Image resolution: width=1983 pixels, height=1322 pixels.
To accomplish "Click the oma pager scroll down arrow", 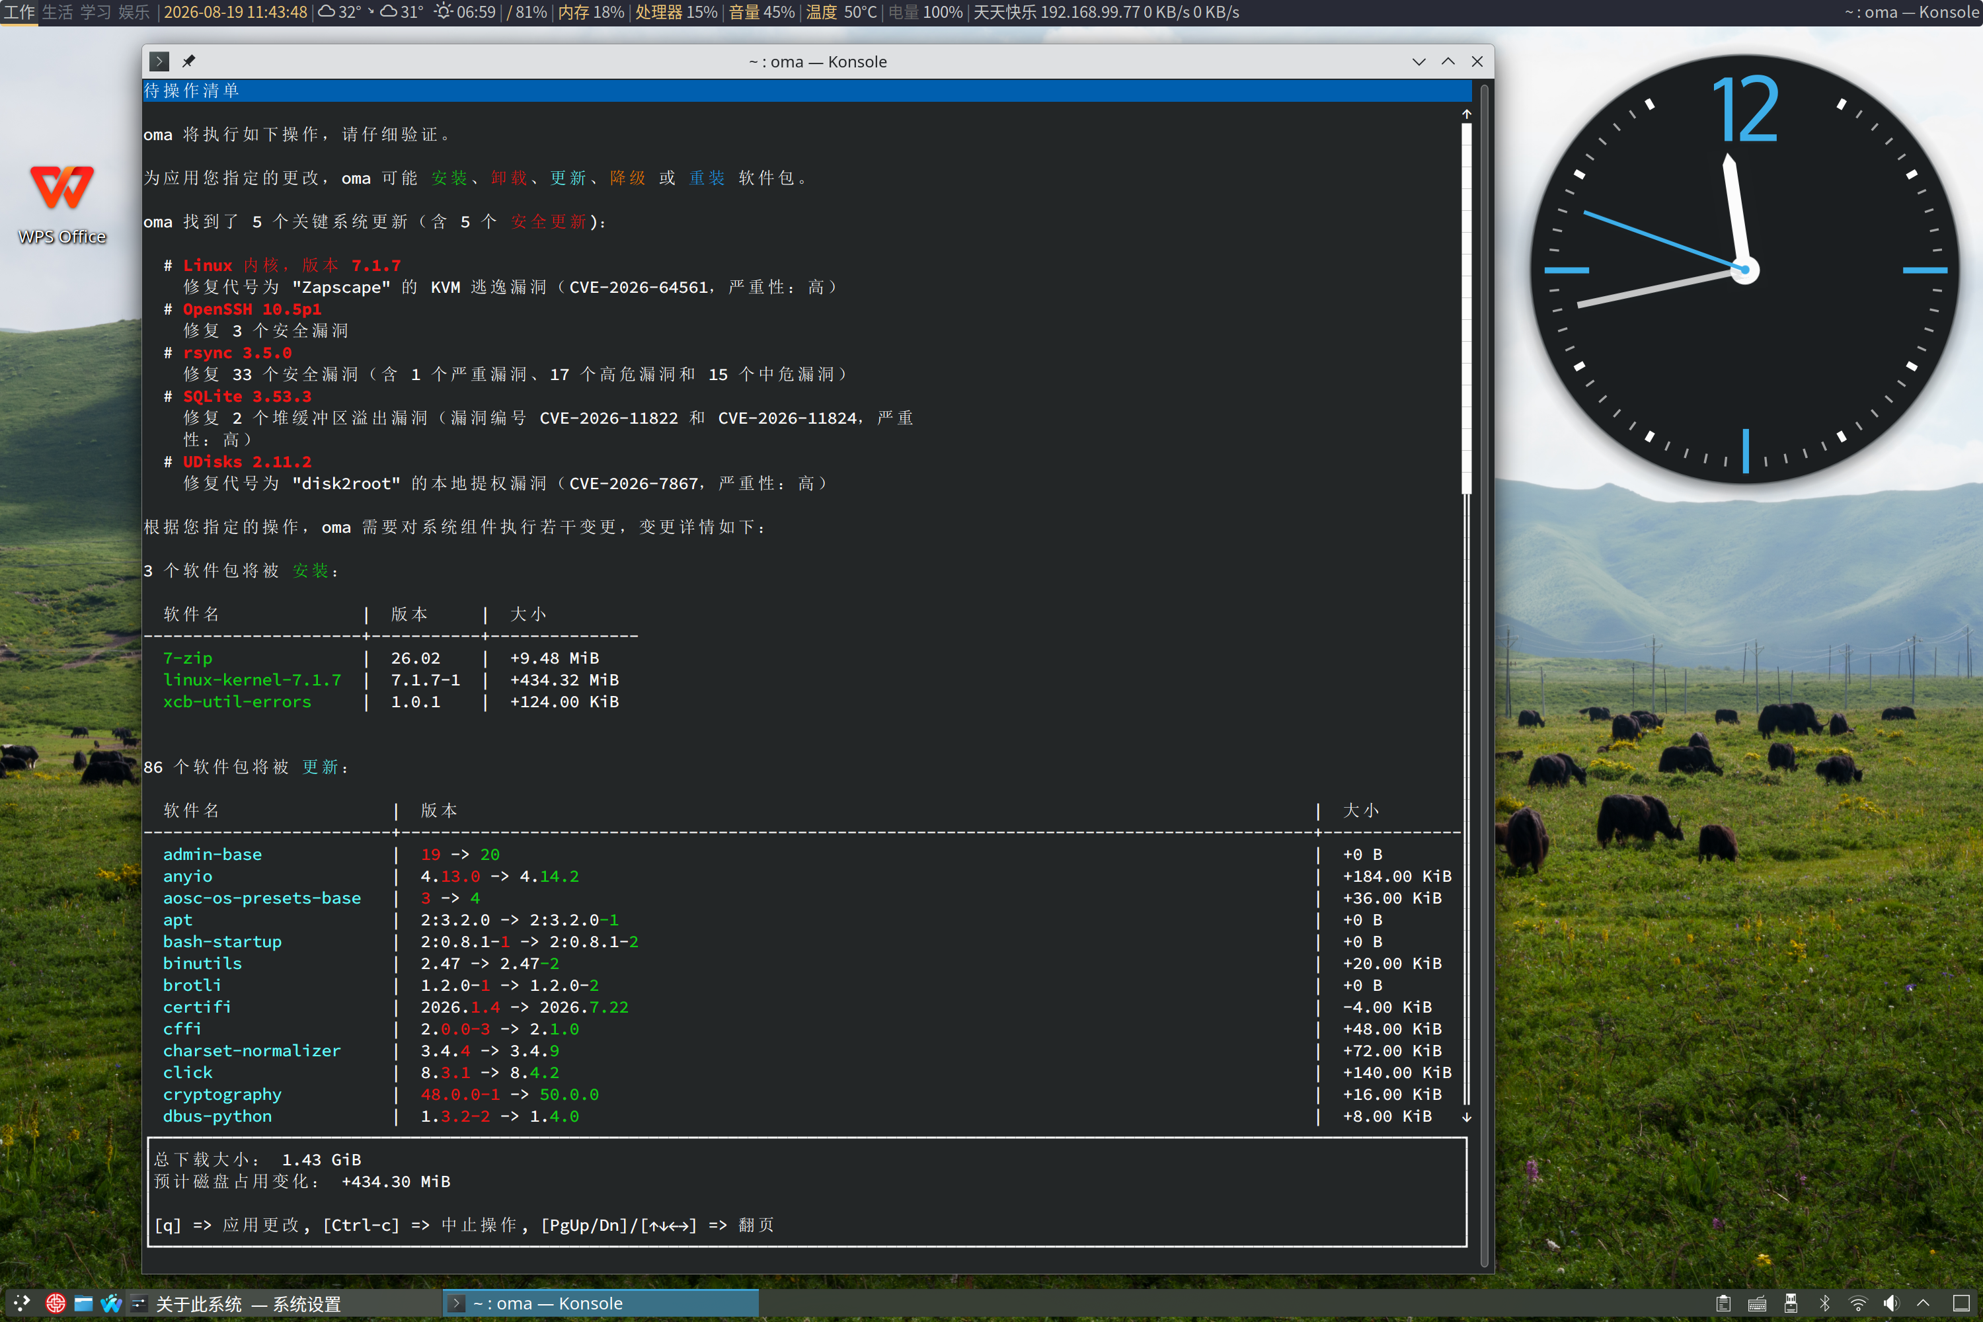I will (x=1466, y=1116).
